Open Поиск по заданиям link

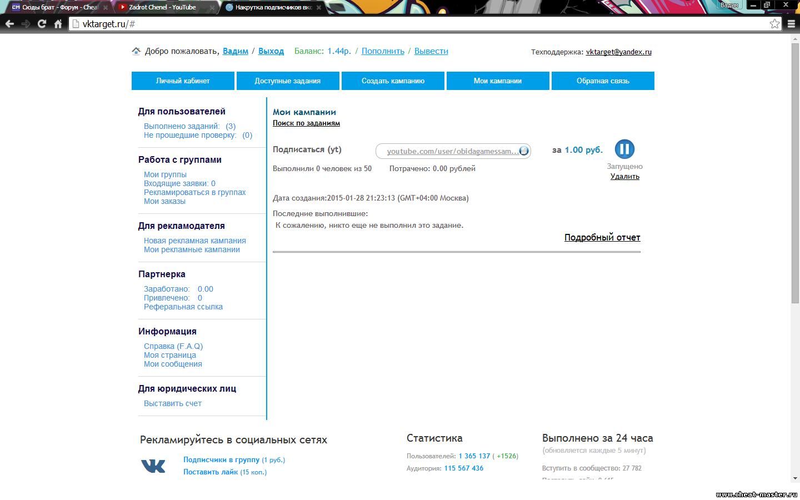(x=306, y=123)
